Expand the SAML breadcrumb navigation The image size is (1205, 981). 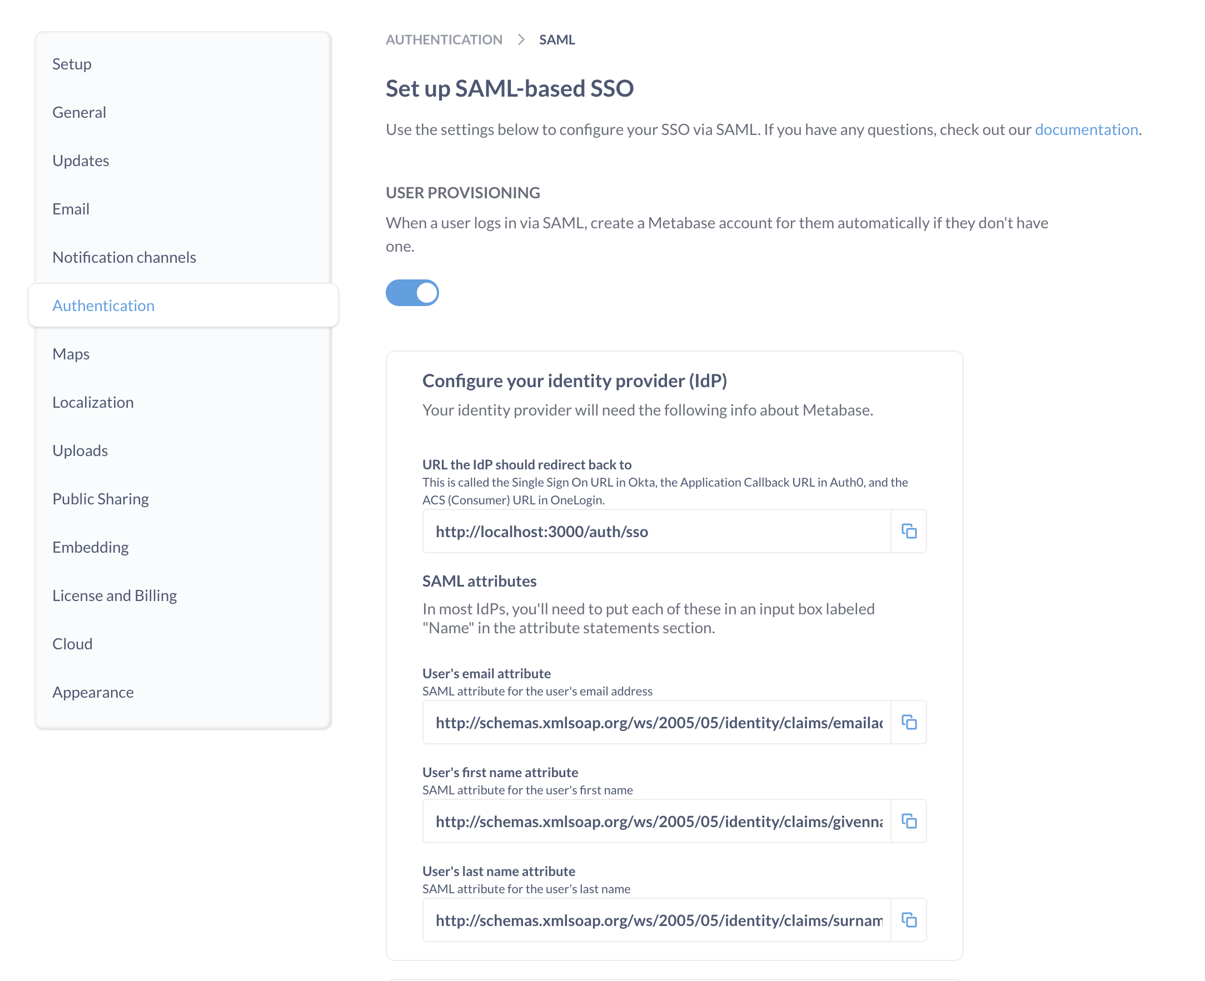coord(557,39)
